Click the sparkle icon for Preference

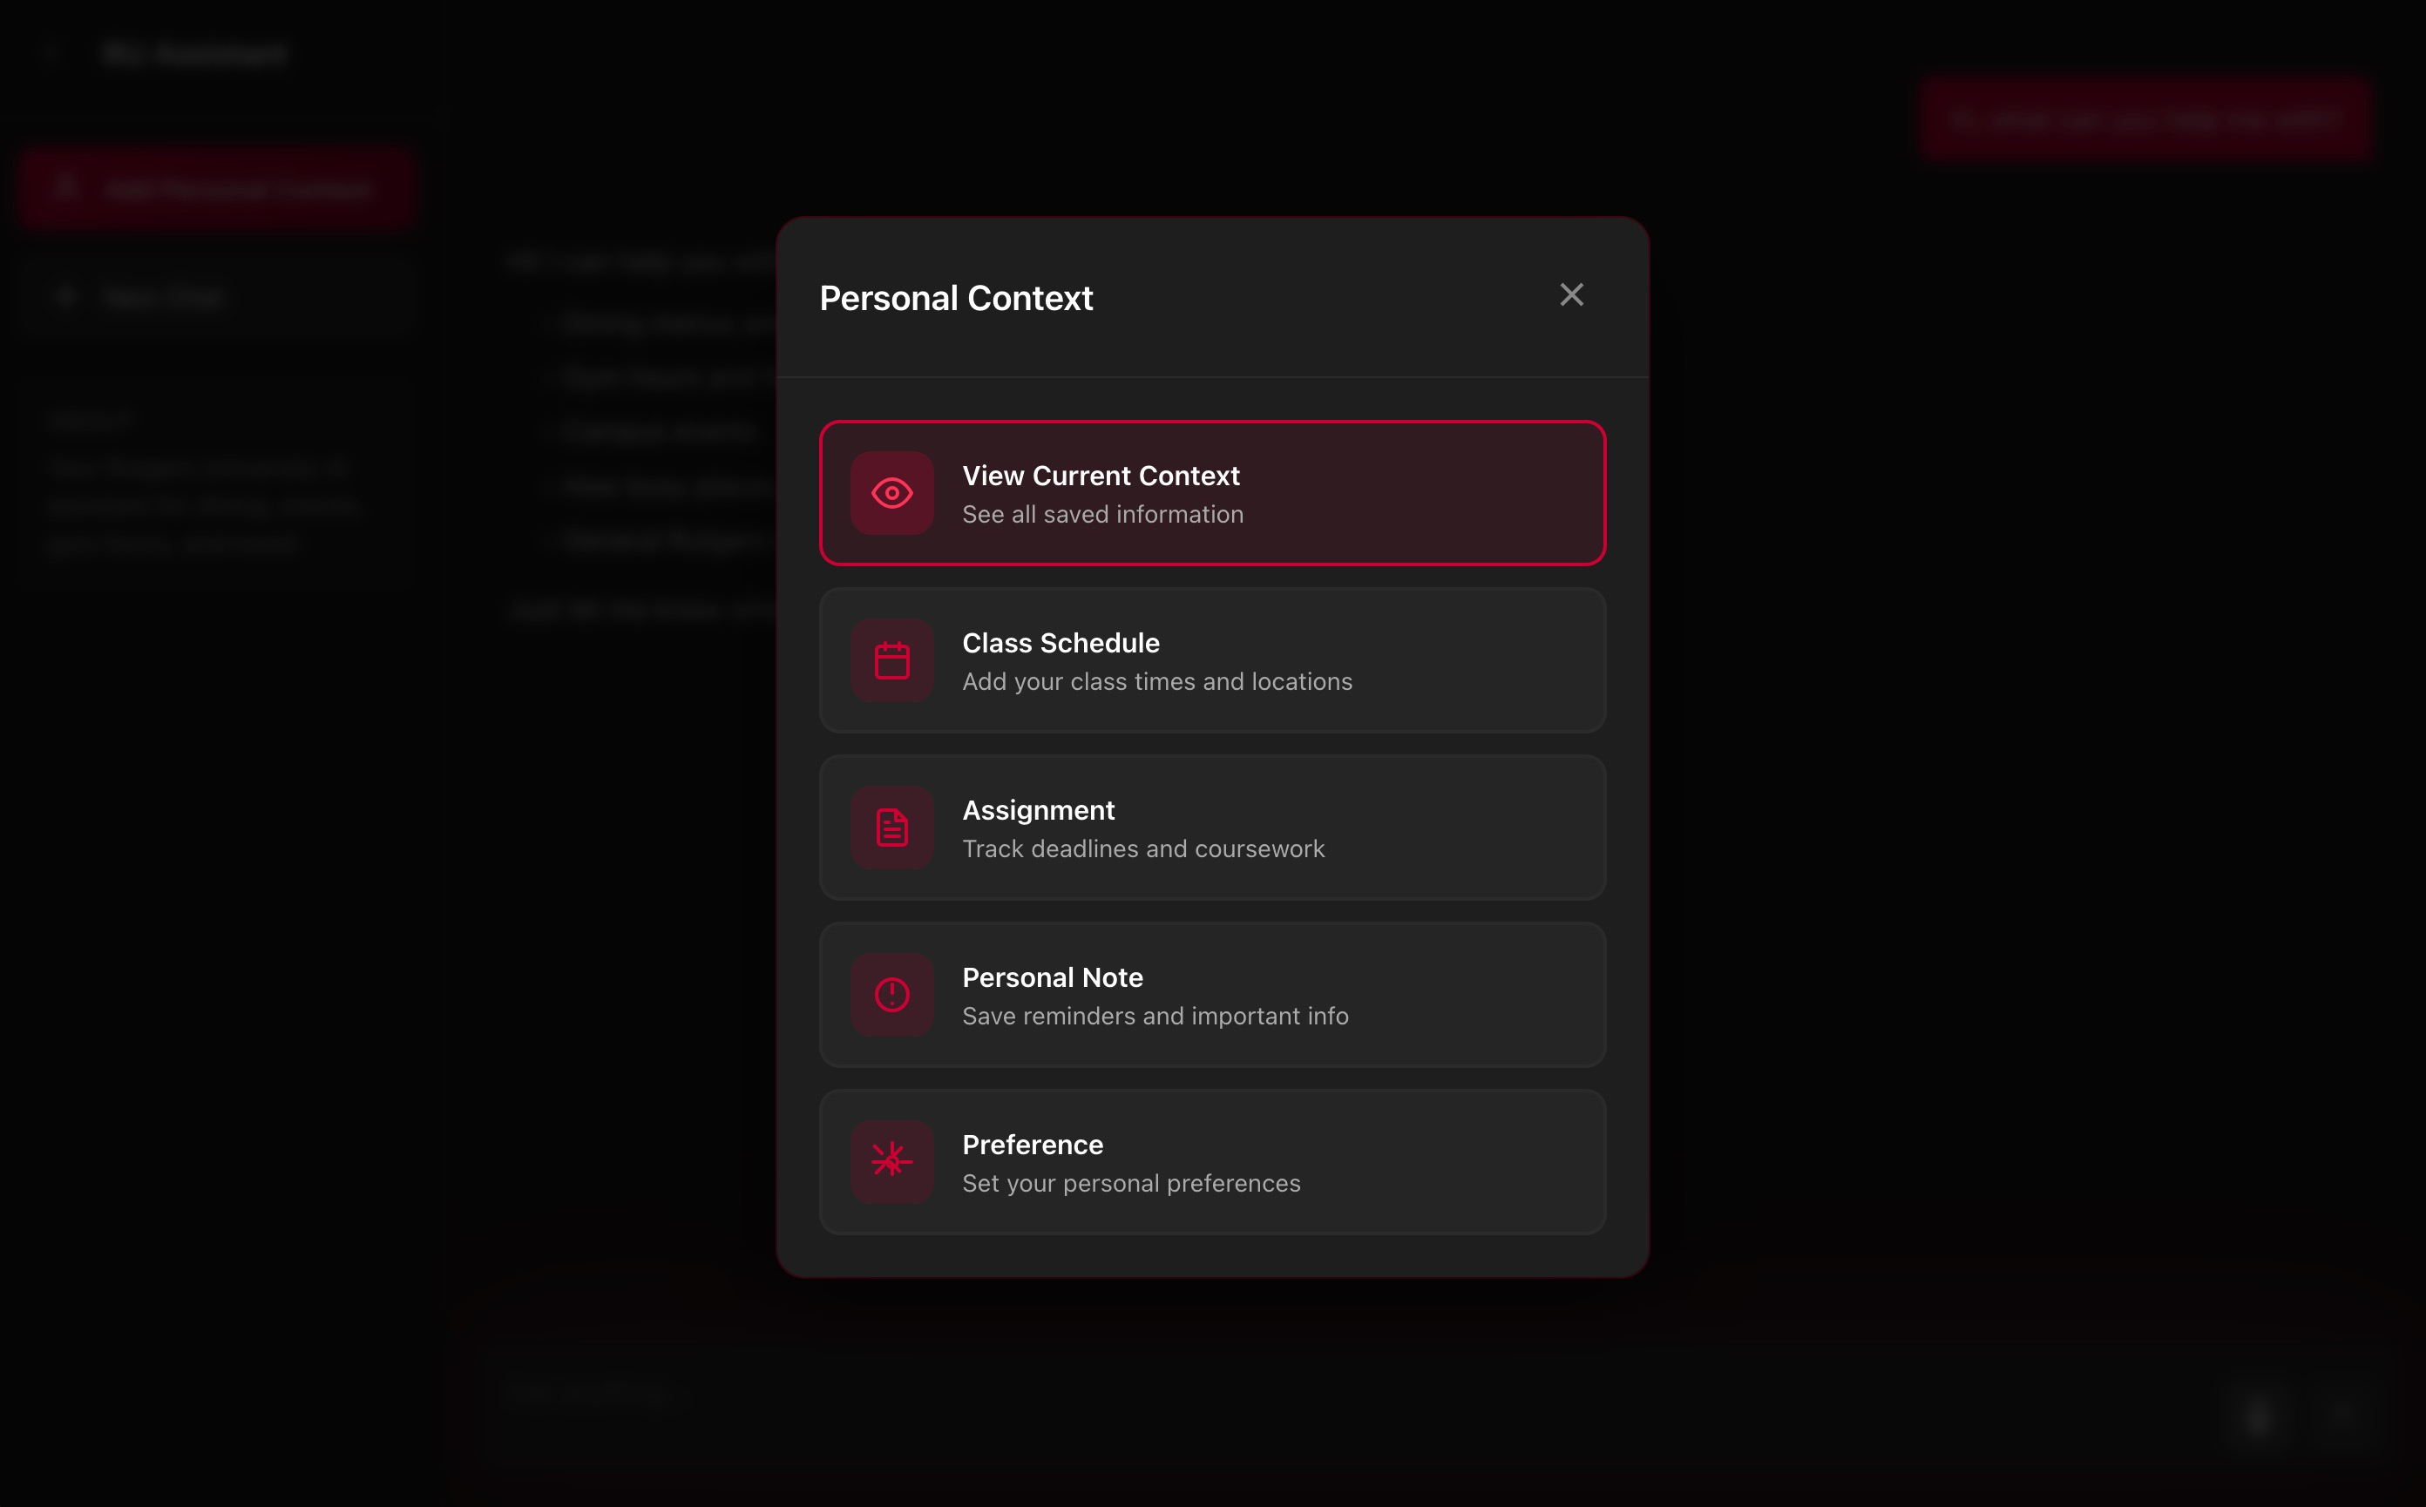891,1162
